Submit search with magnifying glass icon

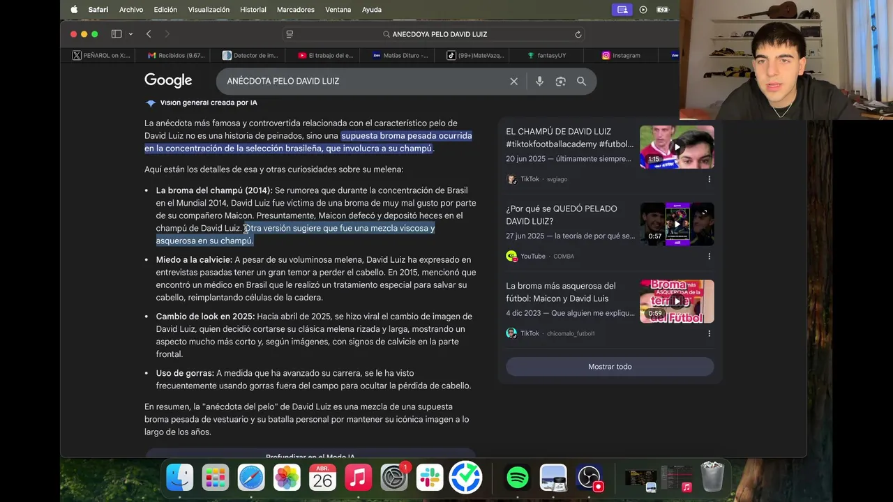581,82
